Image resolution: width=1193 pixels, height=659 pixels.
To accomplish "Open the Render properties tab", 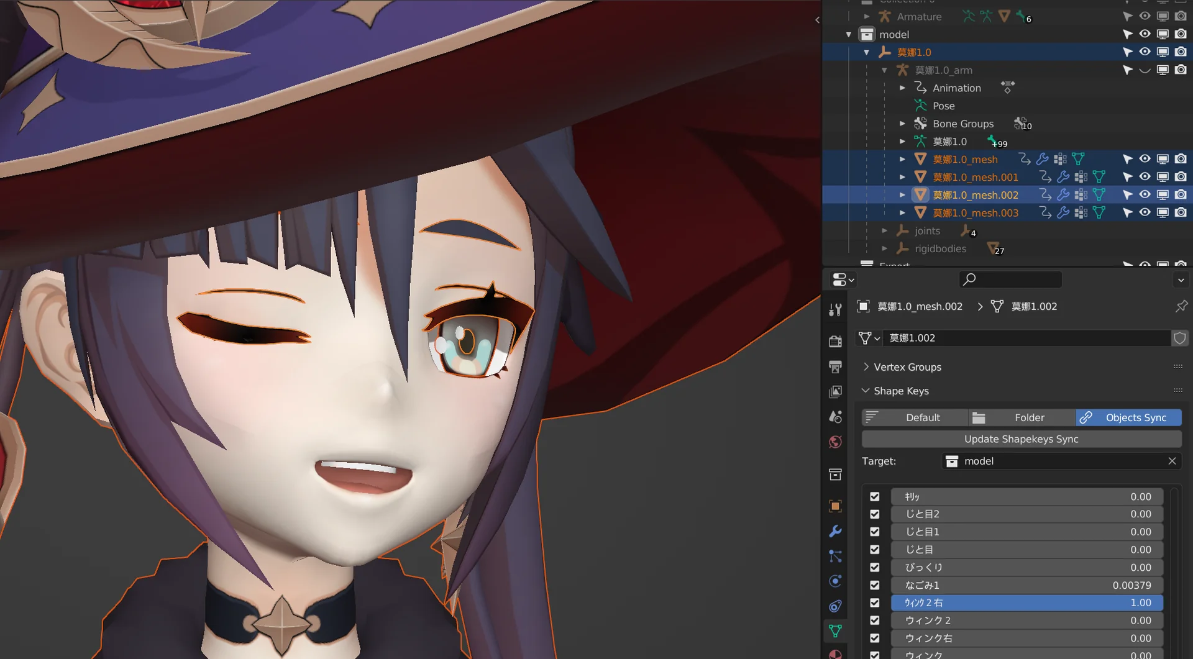I will (835, 341).
